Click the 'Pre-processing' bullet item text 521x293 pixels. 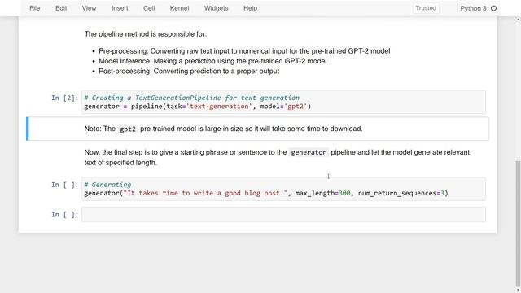(244, 51)
